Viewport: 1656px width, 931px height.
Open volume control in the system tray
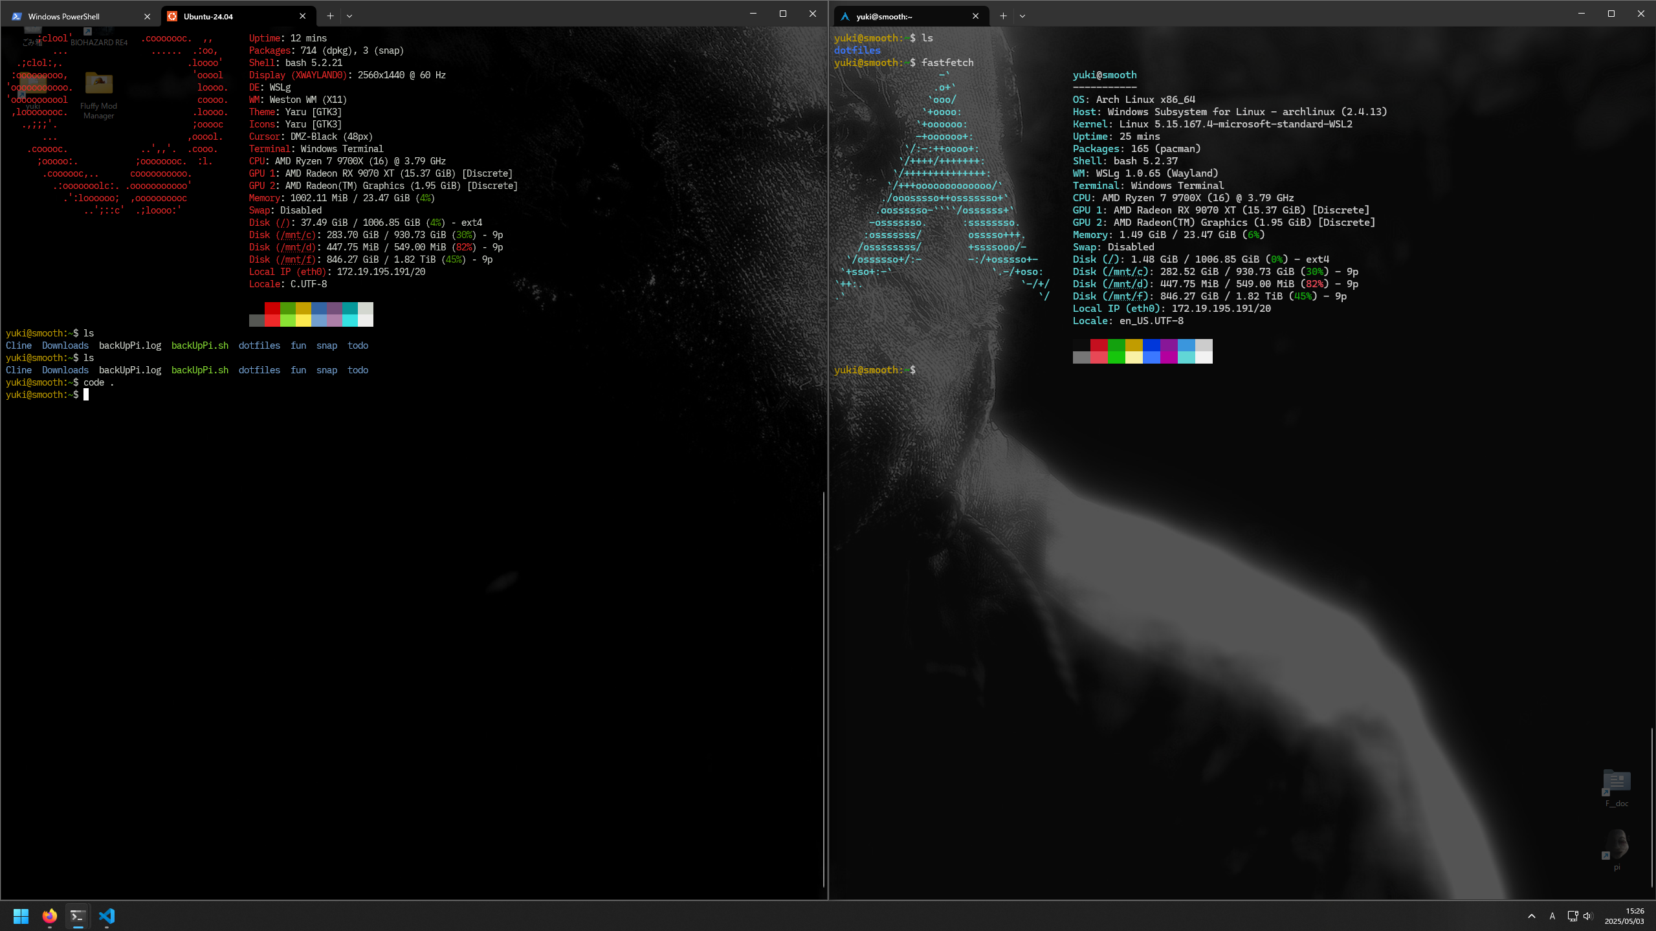click(x=1587, y=916)
